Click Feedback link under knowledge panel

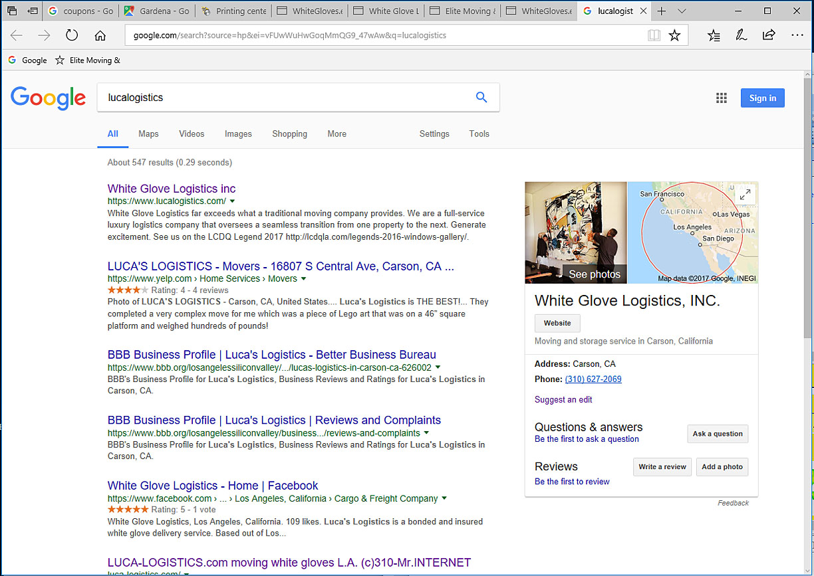coord(734,503)
